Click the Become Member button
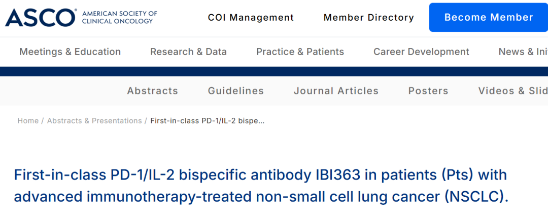The image size is (548, 221). tap(489, 17)
